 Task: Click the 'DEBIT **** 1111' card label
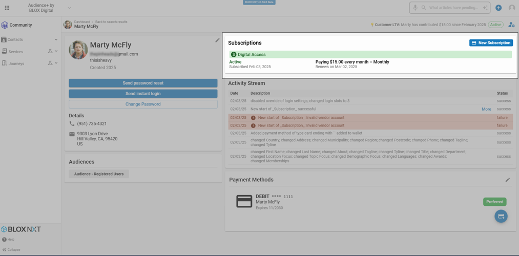[275, 197]
